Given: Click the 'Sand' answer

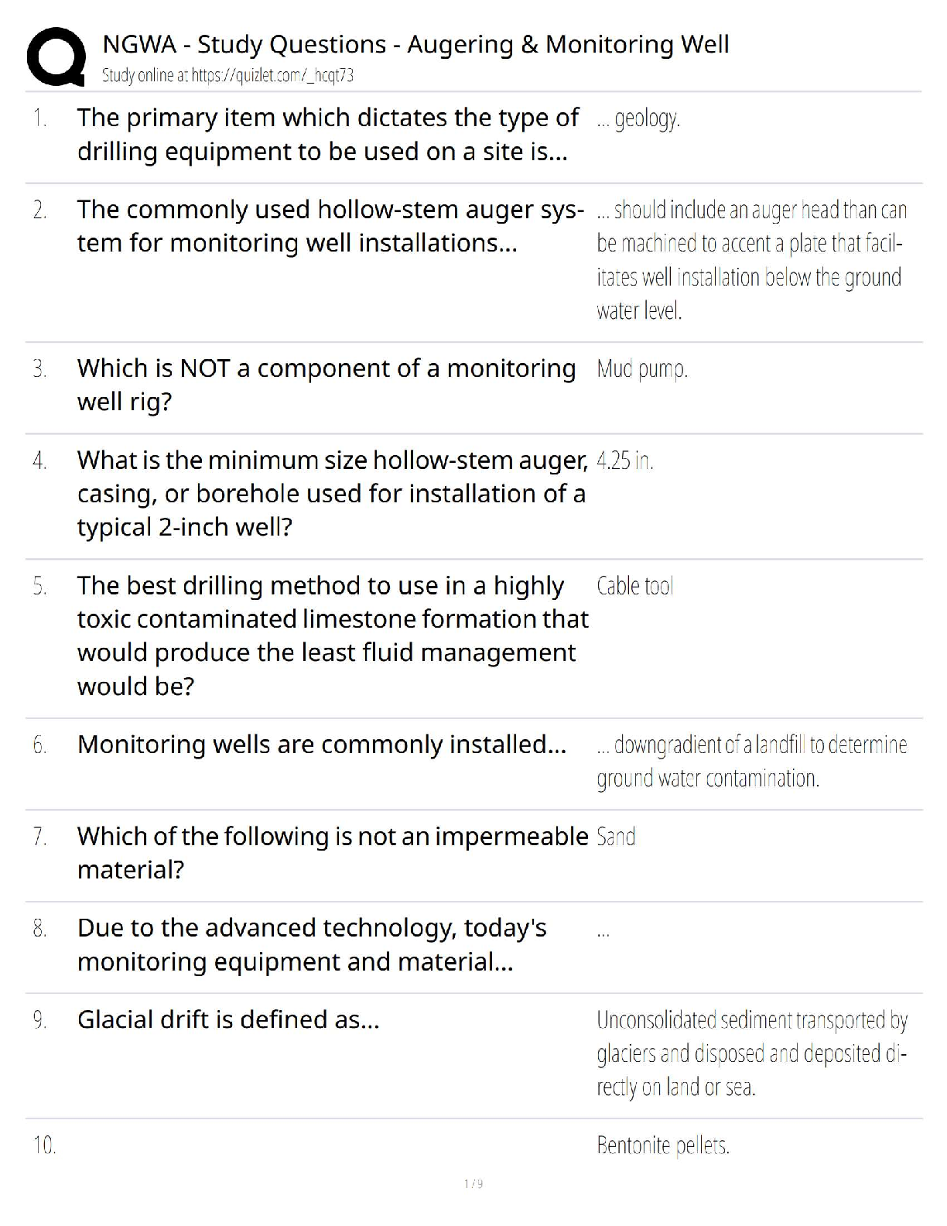Looking at the screenshot, I should tap(617, 837).
